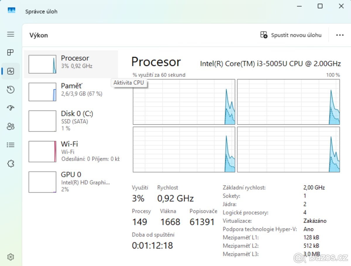Open App history using the clock icon
Viewport: 351px width, 266px height.
coord(11,90)
